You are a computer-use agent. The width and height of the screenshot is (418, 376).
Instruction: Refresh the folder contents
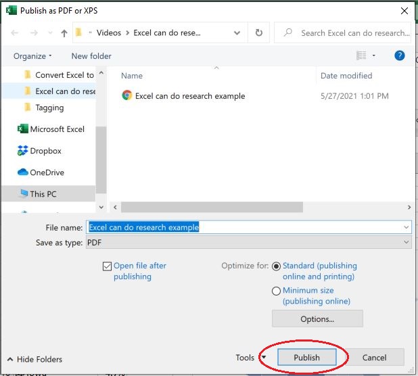[x=258, y=32]
